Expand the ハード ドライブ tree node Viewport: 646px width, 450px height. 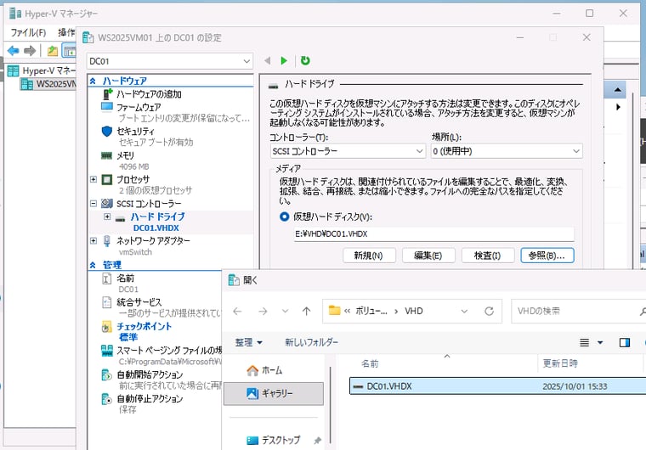click(107, 217)
